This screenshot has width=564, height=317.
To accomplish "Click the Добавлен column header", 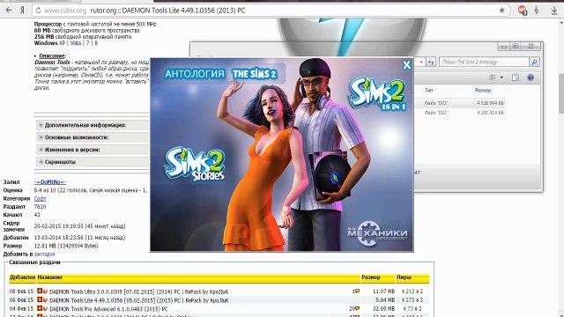I will click(22, 277).
